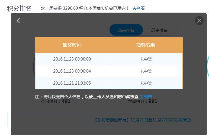Screen dimensions: 209x137
Task: Click the 抽奖时间 column header
Action: tap(72, 45)
